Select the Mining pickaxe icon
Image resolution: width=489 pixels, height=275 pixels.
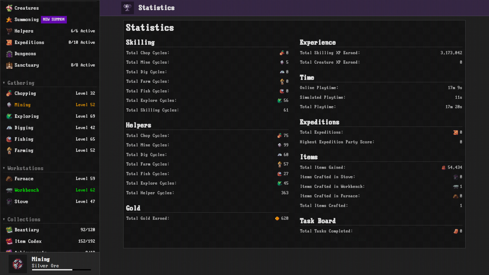(9, 105)
